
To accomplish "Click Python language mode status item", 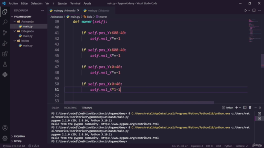I will tap(228, 146).
